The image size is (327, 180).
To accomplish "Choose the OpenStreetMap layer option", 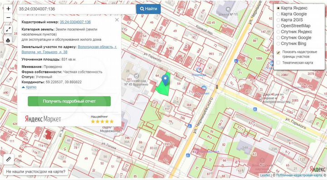I will click(x=293, y=26).
